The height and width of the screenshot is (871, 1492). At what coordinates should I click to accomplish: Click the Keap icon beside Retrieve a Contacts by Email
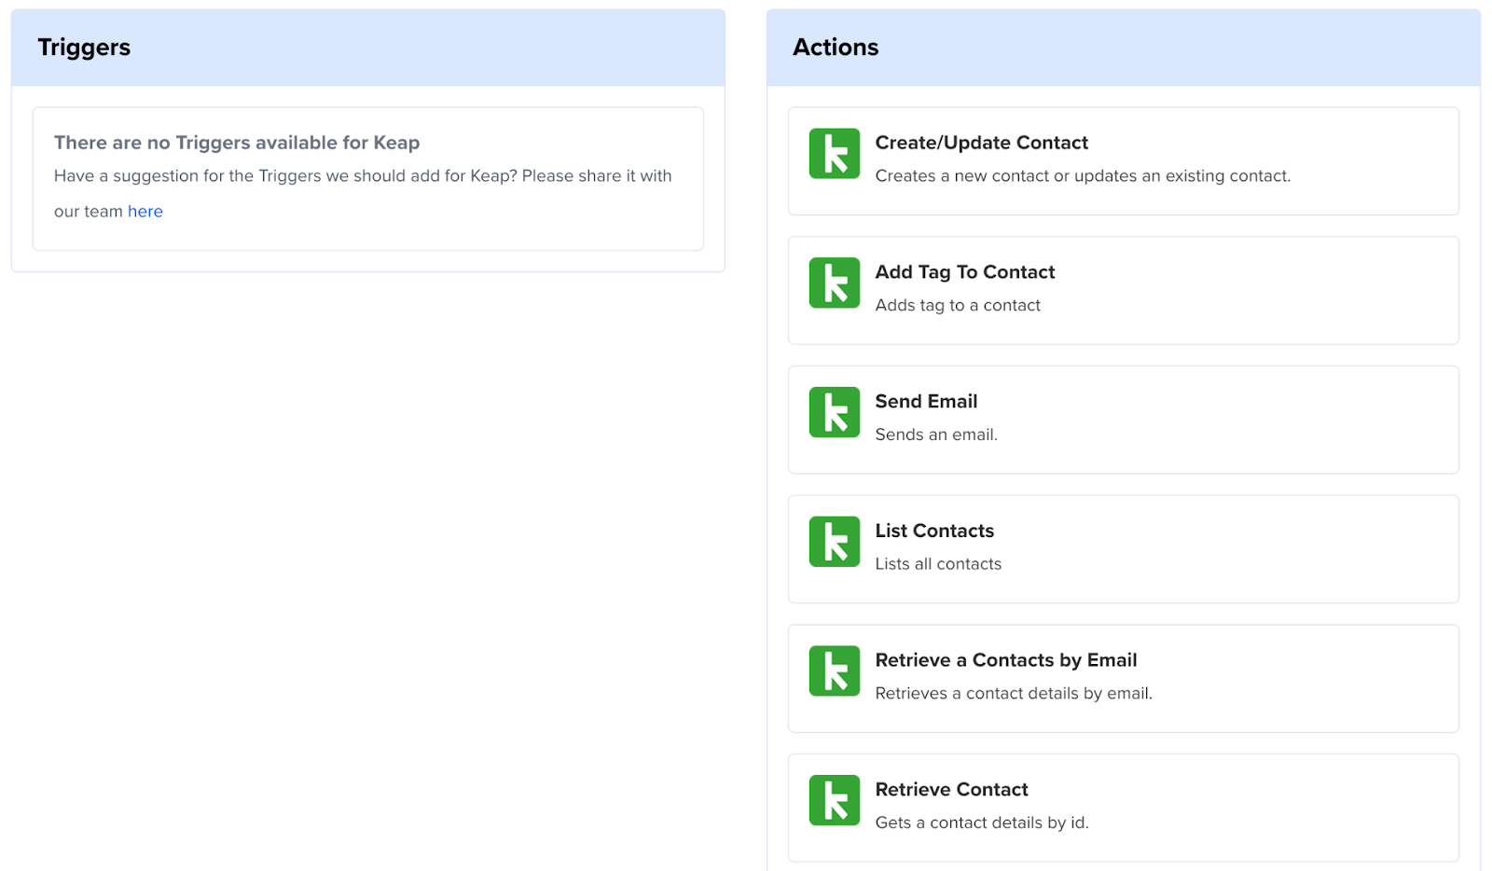[x=834, y=671]
